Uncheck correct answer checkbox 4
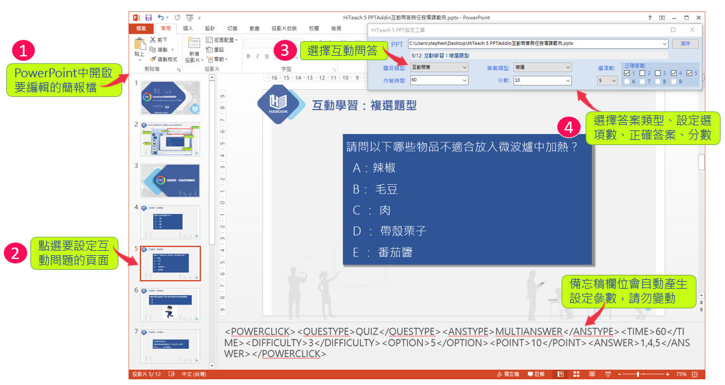The width and height of the screenshot is (725, 385). tap(674, 73)
